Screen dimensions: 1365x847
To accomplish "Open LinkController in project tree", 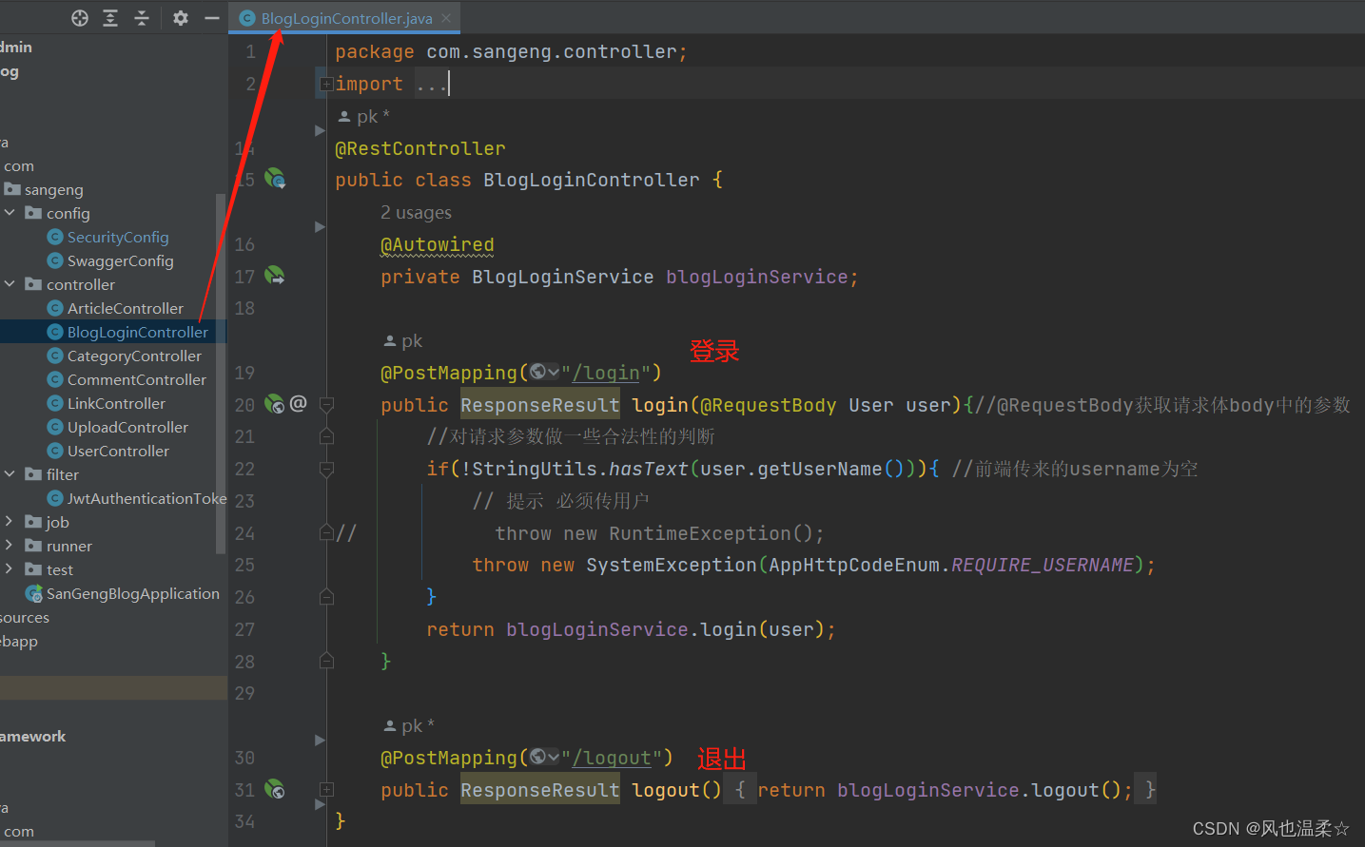I will click(116, 403).
